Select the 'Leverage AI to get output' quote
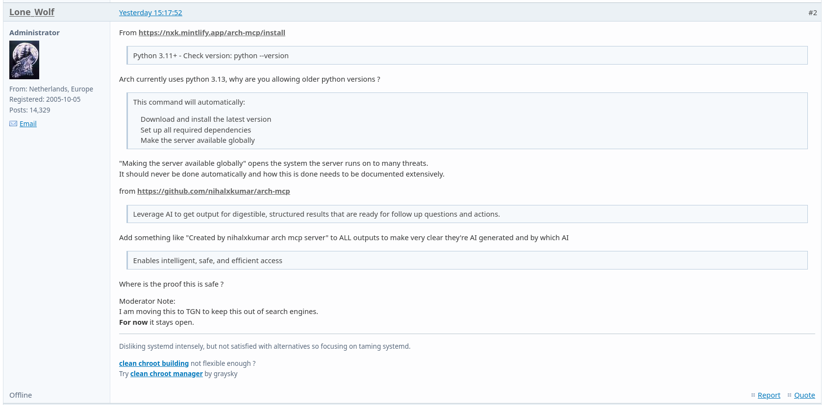 [x=467, y=214]
